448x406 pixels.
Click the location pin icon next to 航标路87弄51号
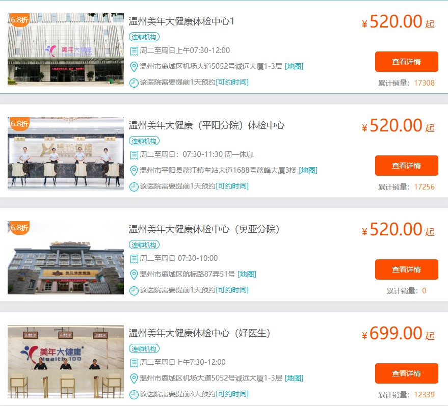[134, 275]
